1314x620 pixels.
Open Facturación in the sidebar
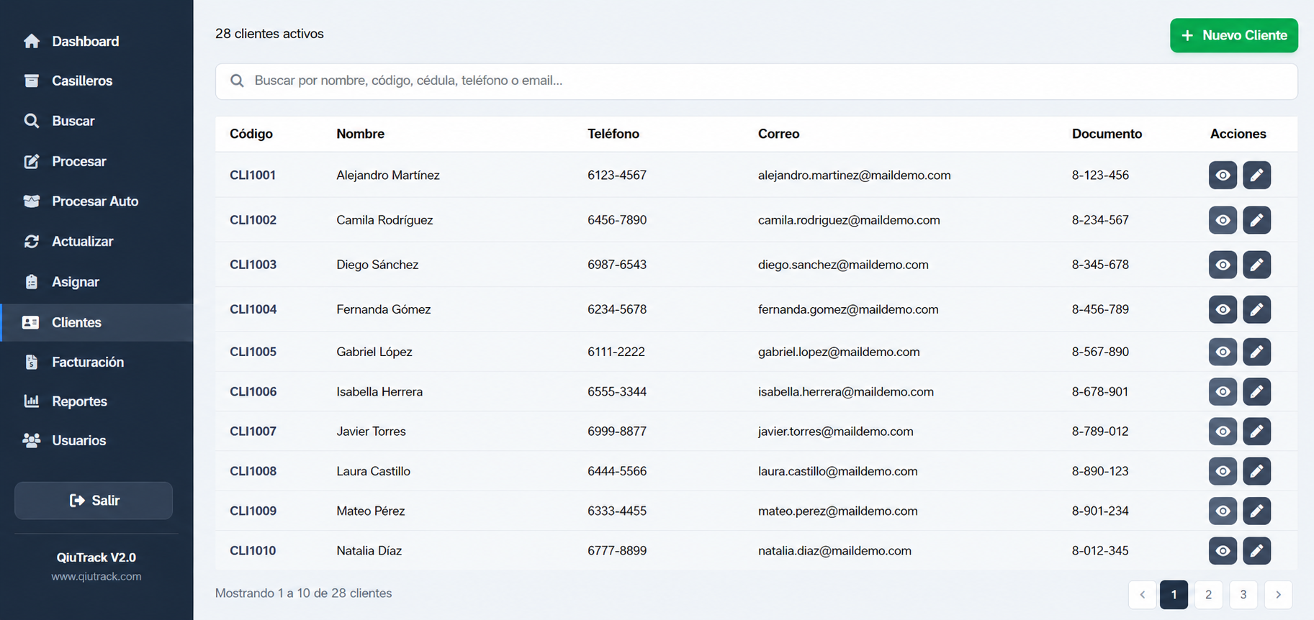pyautogui.click(x=96, y=362)
